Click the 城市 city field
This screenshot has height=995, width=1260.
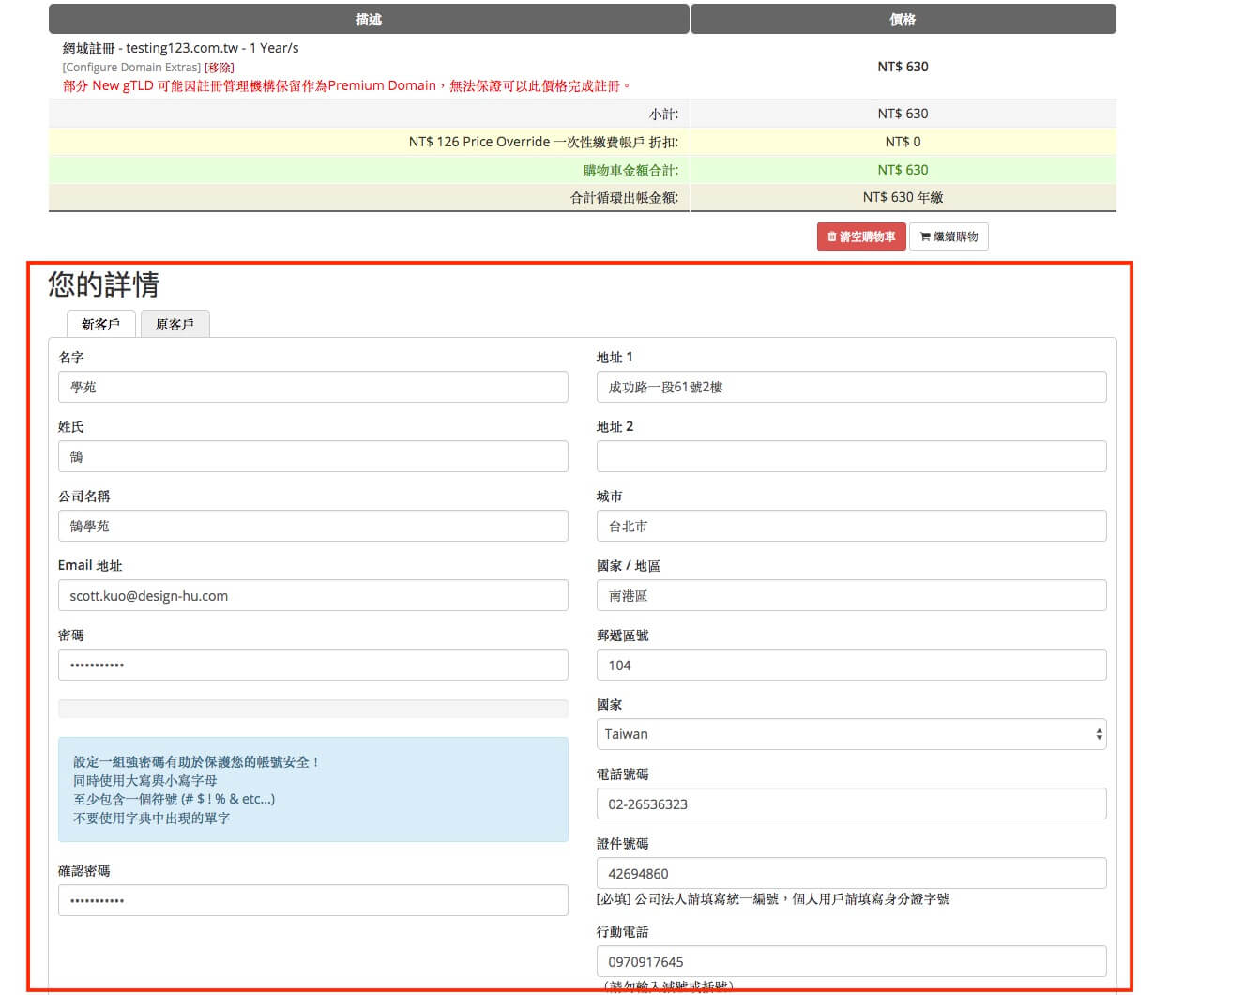852,526
